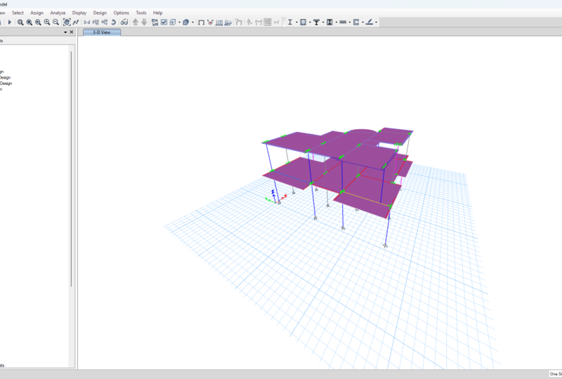Toggle Object Shrink icon
Viewport: 562px width, 379px height.
click(x=155, y=22)
